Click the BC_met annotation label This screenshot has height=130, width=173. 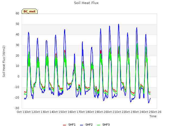pyautogui.click(x=29, y=11)
